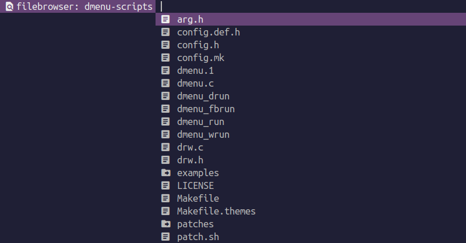Select the drw.h list item
466x243 pixels.
coord(310,160)
